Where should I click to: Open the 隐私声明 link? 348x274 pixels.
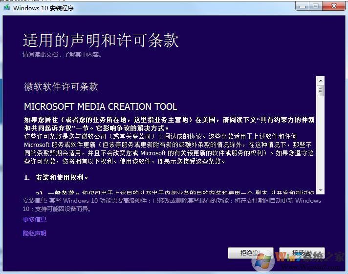(x=35, y=233)
